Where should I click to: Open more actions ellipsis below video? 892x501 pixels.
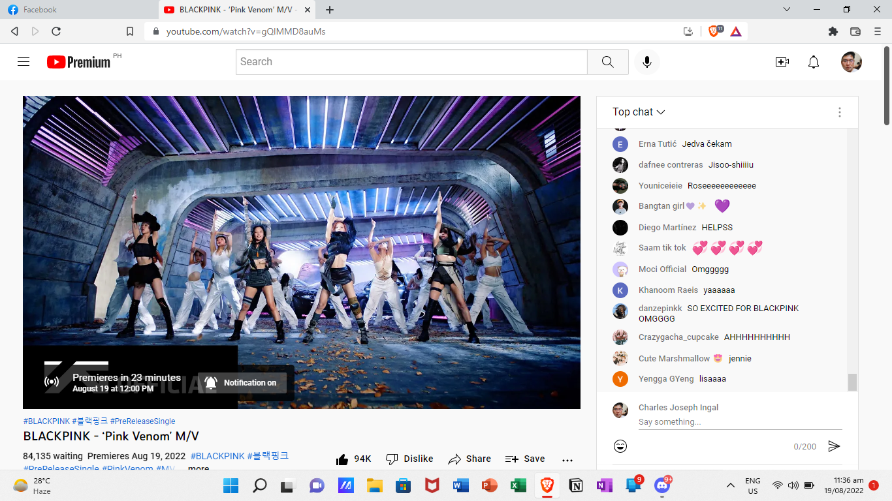click(567, 459)
